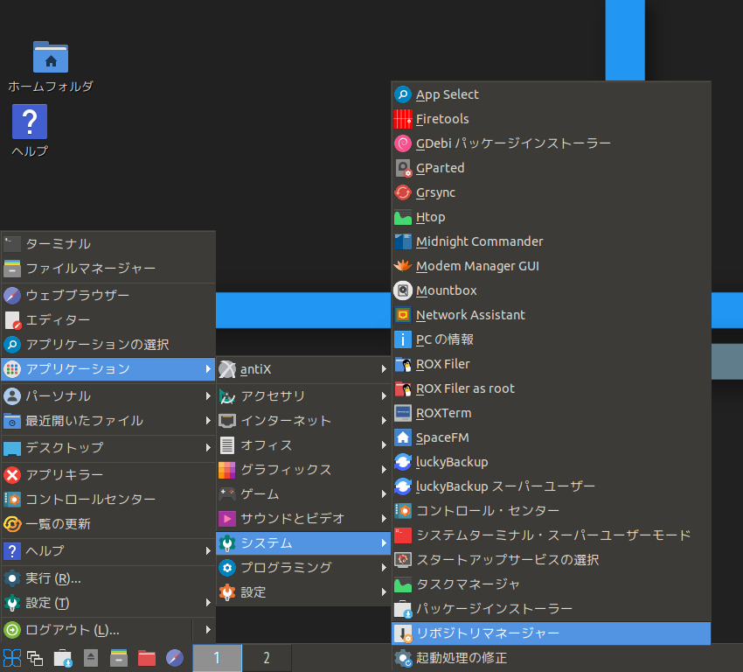The image size is (743, 672).
Task: Click the SpaceFM home icon
Action: 403,437
